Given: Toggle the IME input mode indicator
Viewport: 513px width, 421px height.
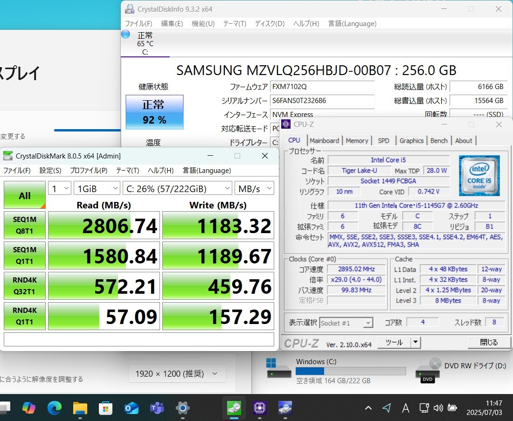Looking at the screenshot, I should coord(405,407).
